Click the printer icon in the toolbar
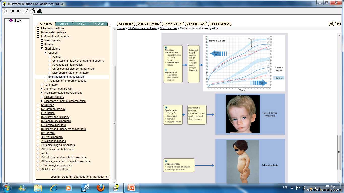Image resolution: width=344 pixels, height=193 pixels. pyautogui.click(x=39, y=11)
